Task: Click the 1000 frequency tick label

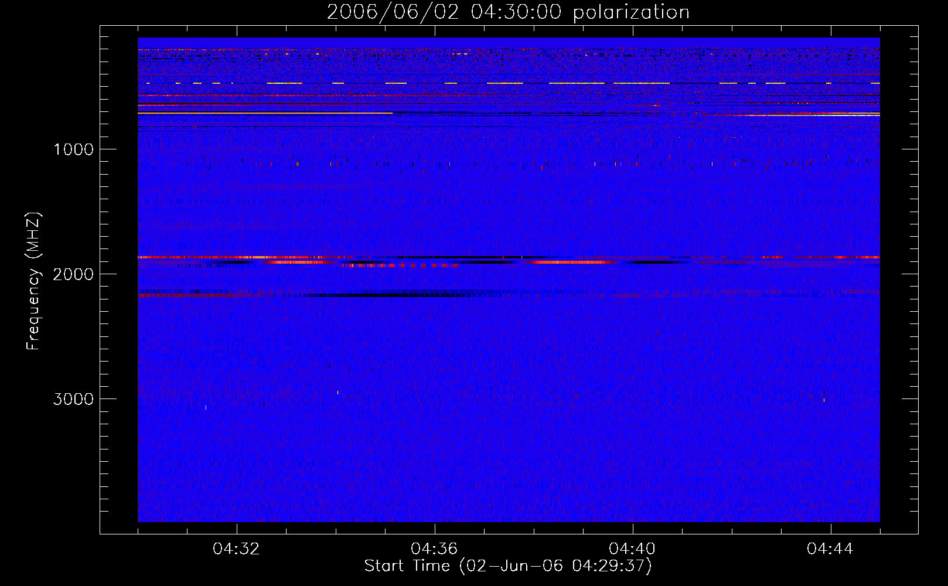Action: [73, 149]
